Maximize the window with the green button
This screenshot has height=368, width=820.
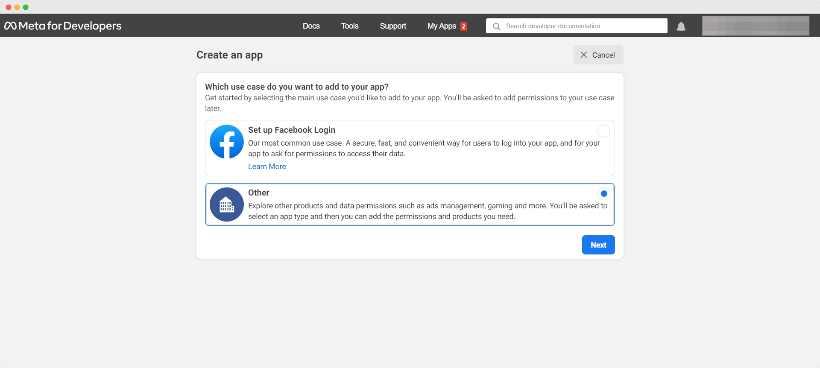26,7
